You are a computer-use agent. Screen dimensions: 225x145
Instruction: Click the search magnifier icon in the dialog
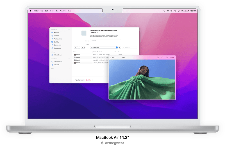(123, 47)
